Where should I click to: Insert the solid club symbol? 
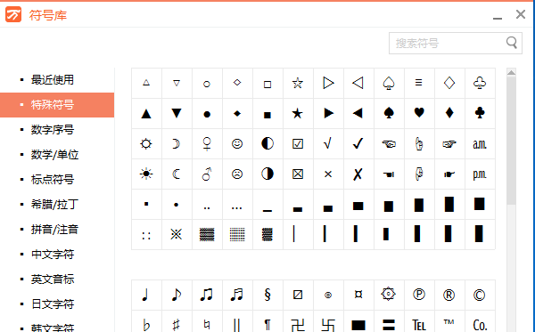point(480,113)
